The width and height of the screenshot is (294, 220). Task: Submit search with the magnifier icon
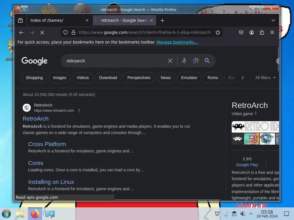(x=207, y=61)
